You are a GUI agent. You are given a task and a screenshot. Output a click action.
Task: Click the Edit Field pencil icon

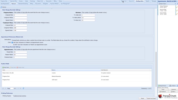[x=10, y=67]
